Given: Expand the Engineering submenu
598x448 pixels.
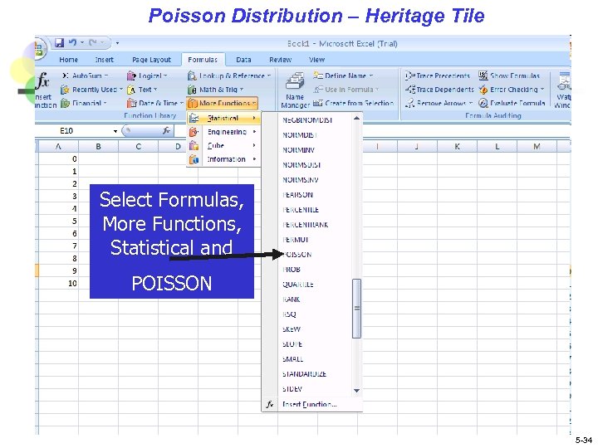Looking at the screenshot, I should 223,132.
